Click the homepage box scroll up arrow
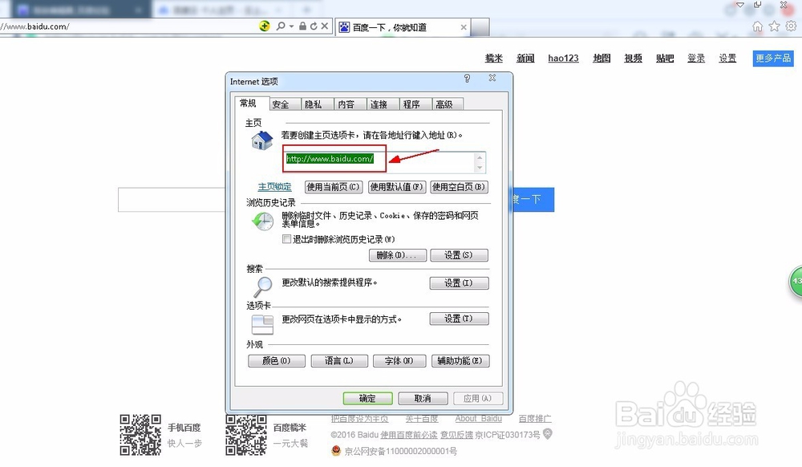The width and height of the screenshot is (802, 467). click(x=480, y=157)
